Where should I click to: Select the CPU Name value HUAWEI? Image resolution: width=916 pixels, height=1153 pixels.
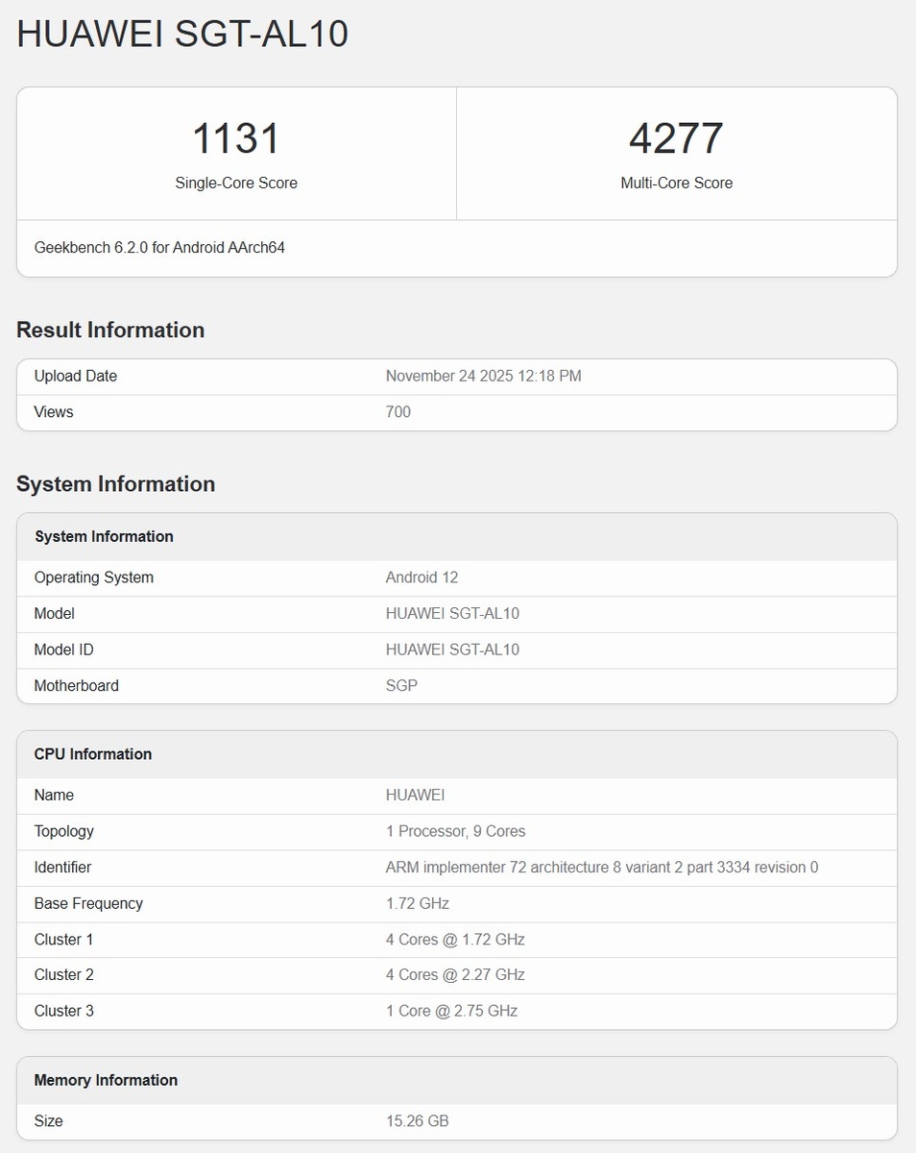416,795
